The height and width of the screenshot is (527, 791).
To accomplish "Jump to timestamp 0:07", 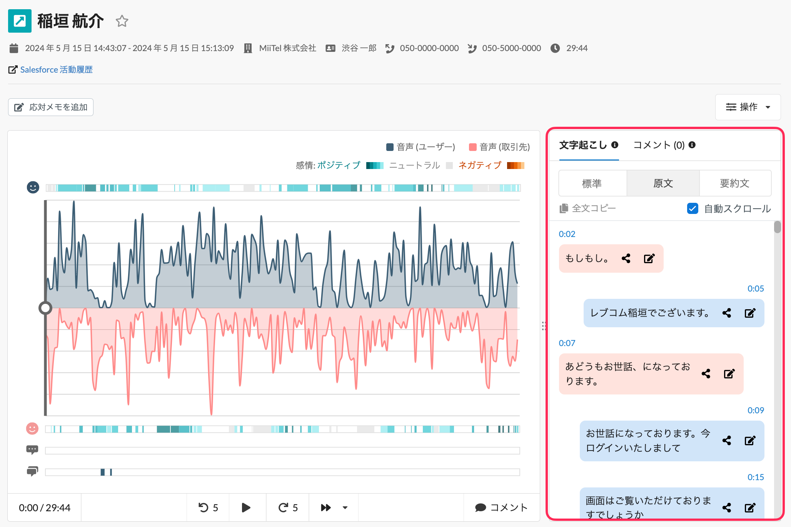I will coord(567,343).
